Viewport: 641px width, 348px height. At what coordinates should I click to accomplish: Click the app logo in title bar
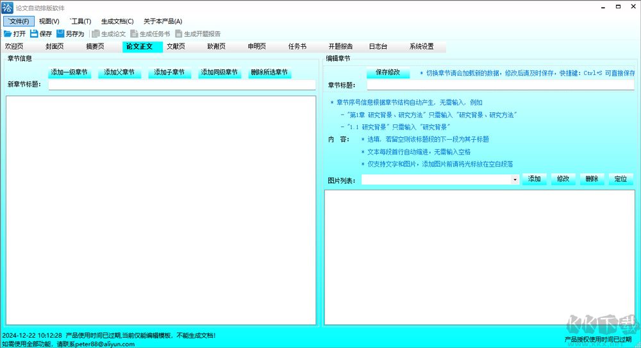coord(7,7)
